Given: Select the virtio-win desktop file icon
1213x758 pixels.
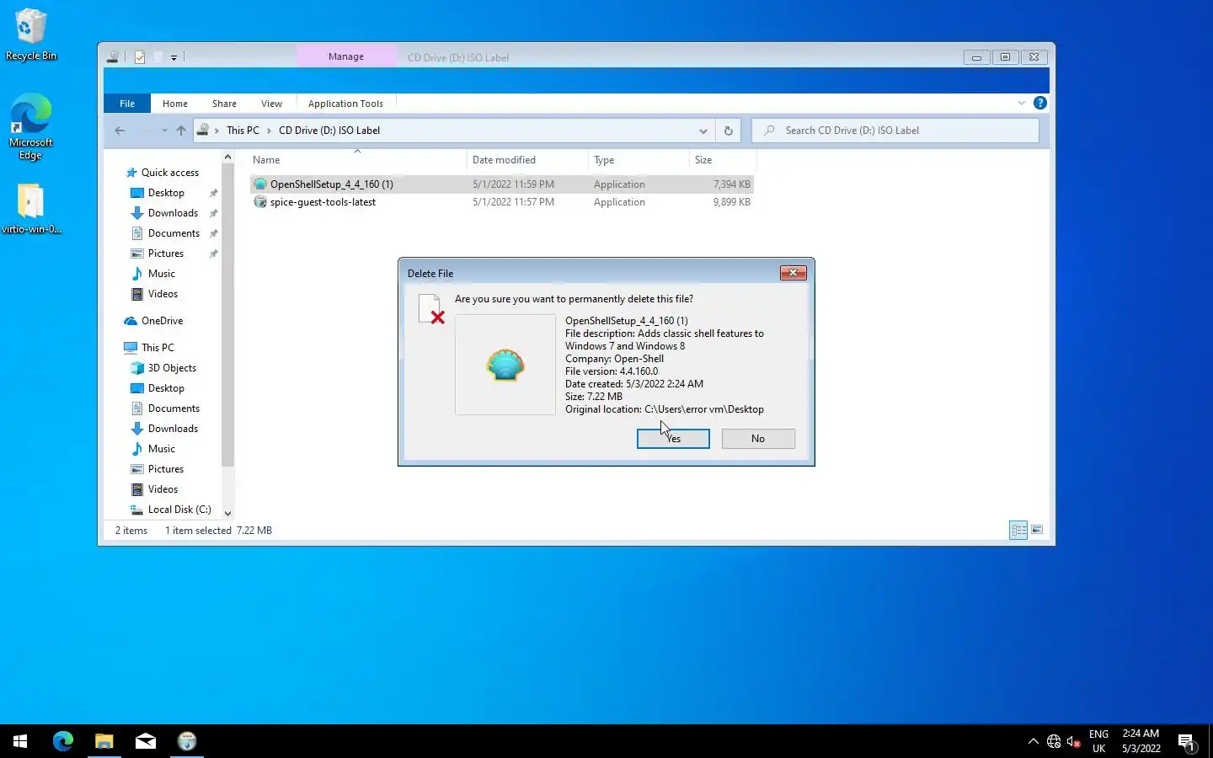Looking at the screenshot, I should point(31,209).
